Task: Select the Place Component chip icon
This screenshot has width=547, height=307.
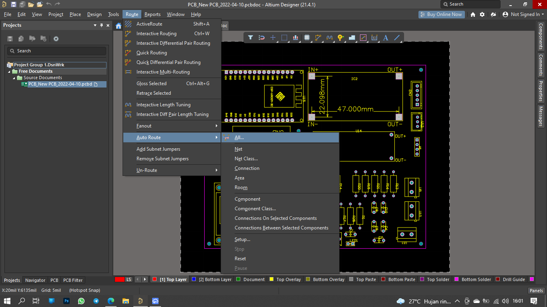Action: tap(307, 38)
